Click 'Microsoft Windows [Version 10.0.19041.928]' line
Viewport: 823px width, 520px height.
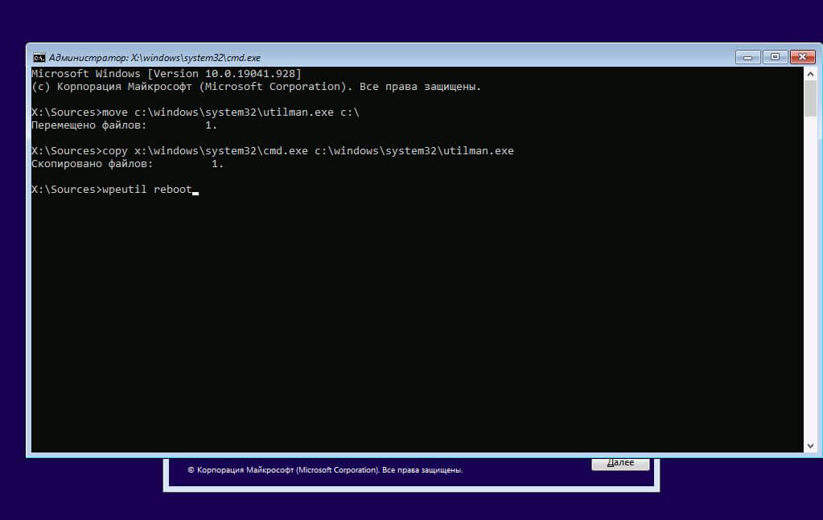pos(167,74)
